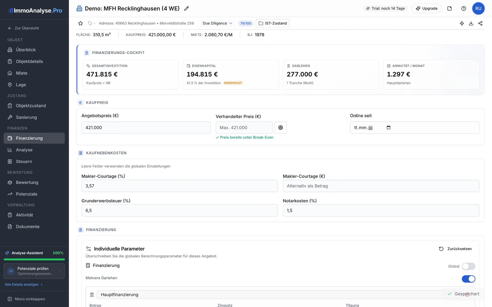Open the notes document icon in header

pyautogui.click(x=450, y=9)
